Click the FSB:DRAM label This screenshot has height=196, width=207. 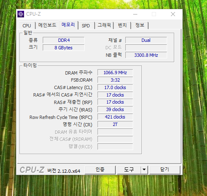(x=82, y=80)
